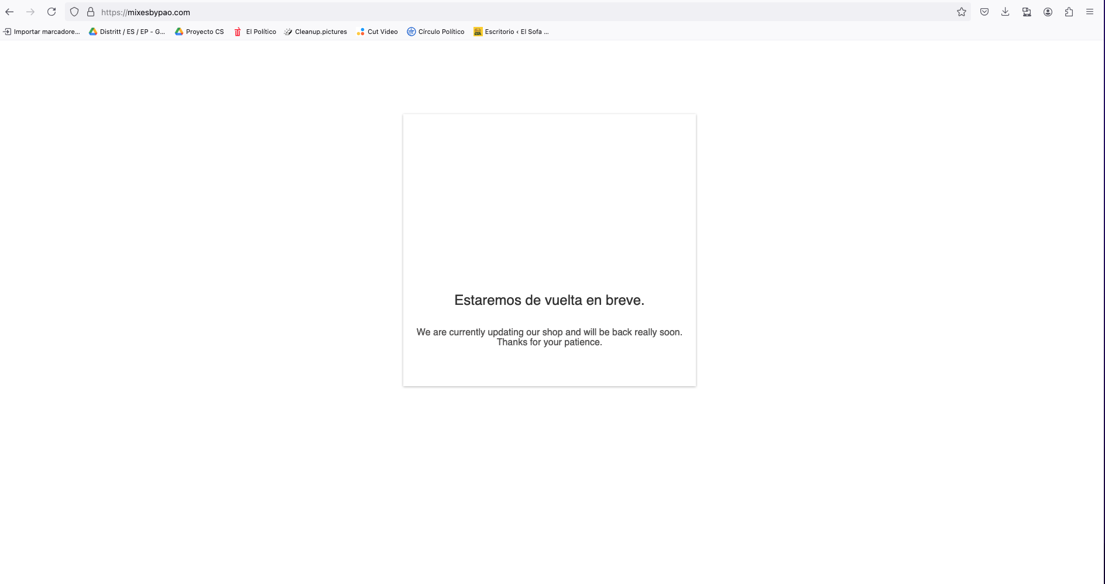This screenshot has height=584, width=1105.
Task: Click 'Estaremos de vuelta en breve.' heading
Action: click(x=550, y=300)
